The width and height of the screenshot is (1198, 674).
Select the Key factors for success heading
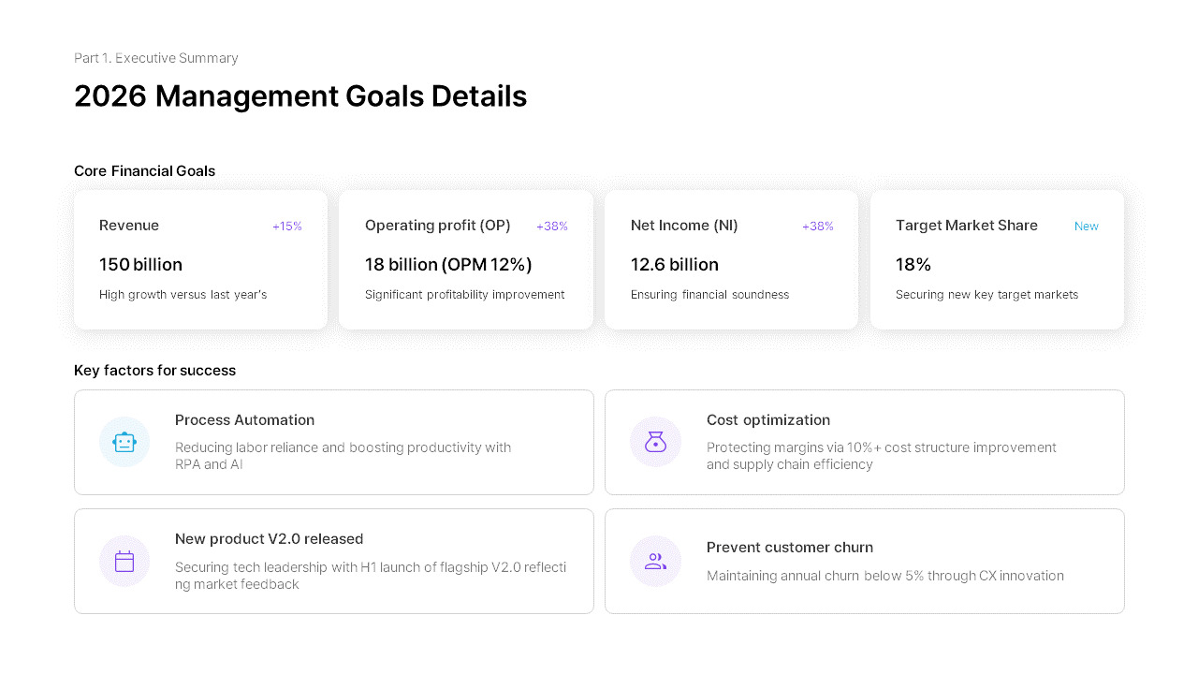(154, 371)
